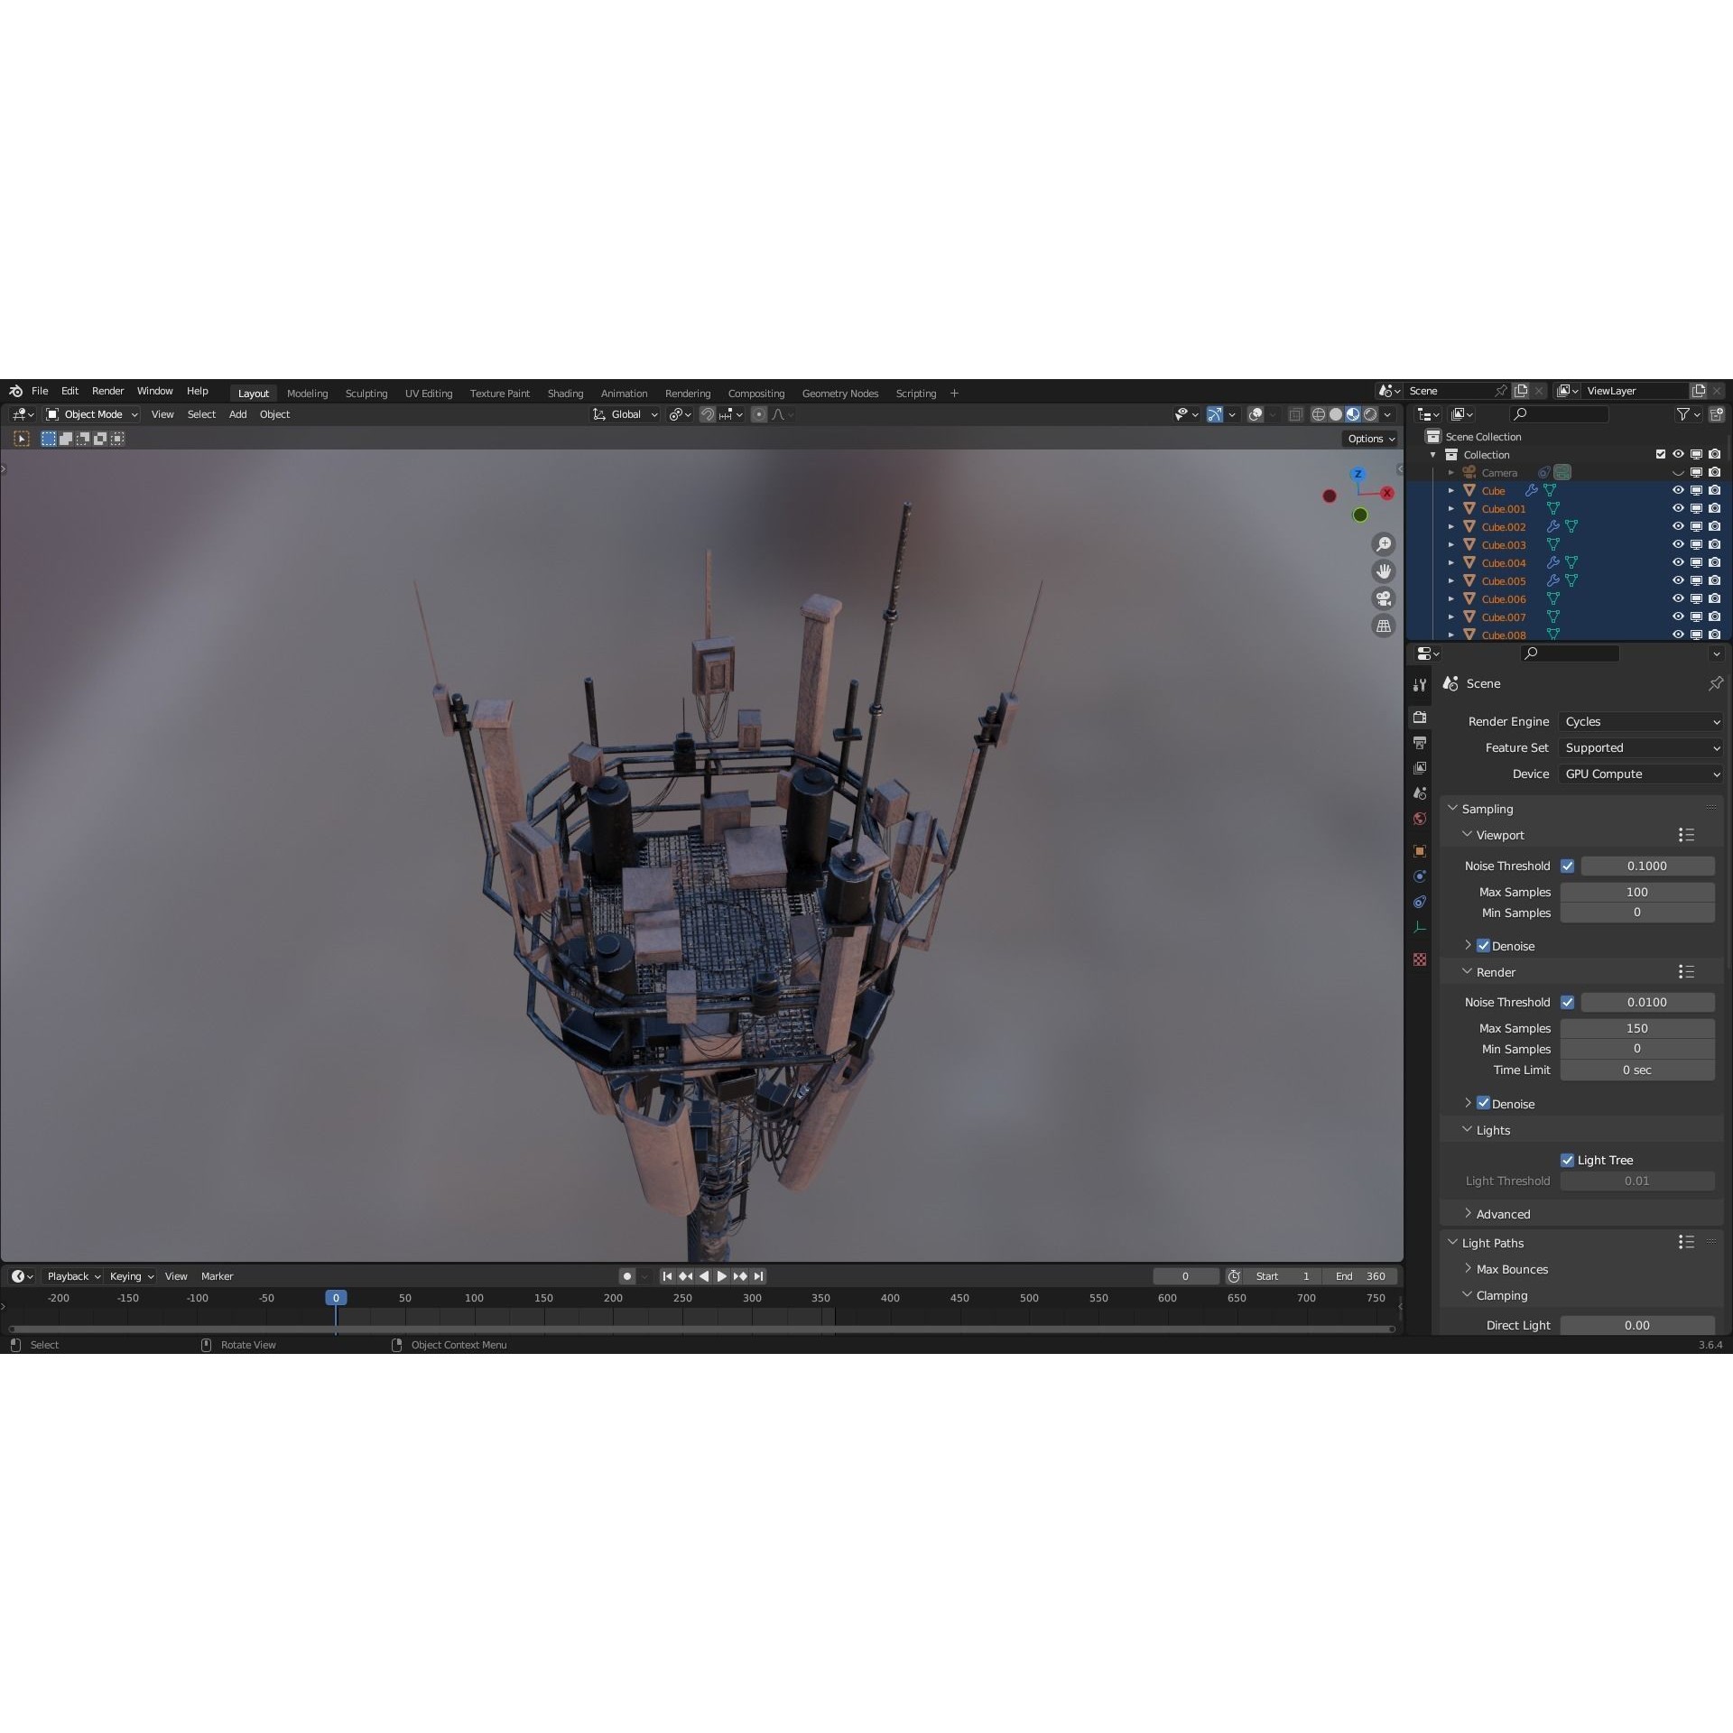Open the Object Properties tab (orange square)
This screenshot has width=1733, height=1733.
point(1420,851)
